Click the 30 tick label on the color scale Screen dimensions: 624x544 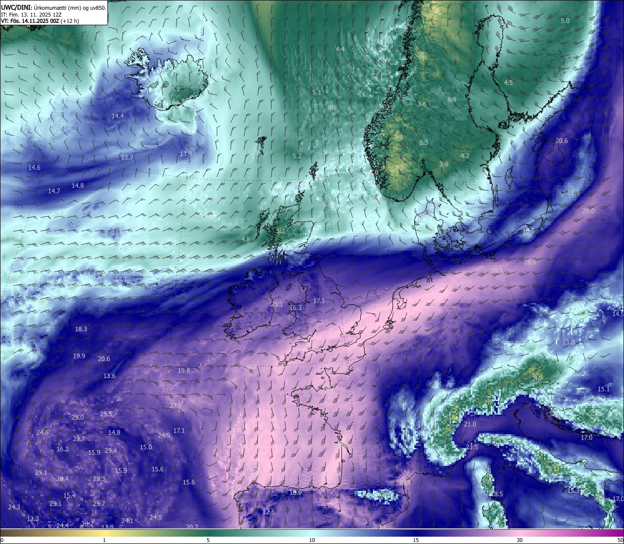520,540
